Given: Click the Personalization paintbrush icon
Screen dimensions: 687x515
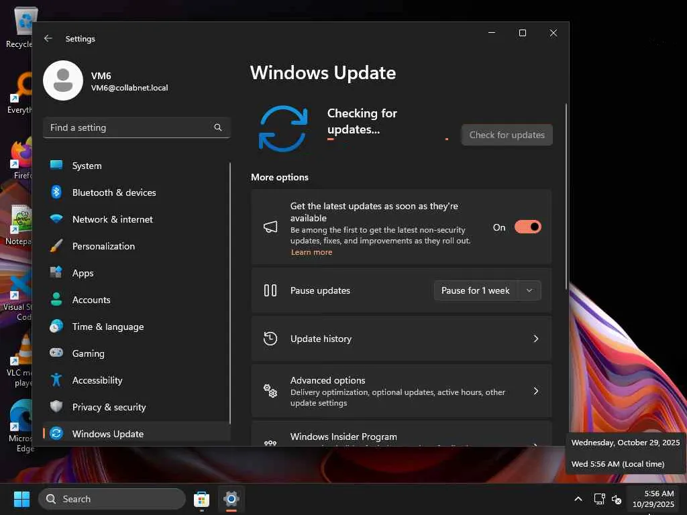Looking at the screenshot, I should point(56,245).
